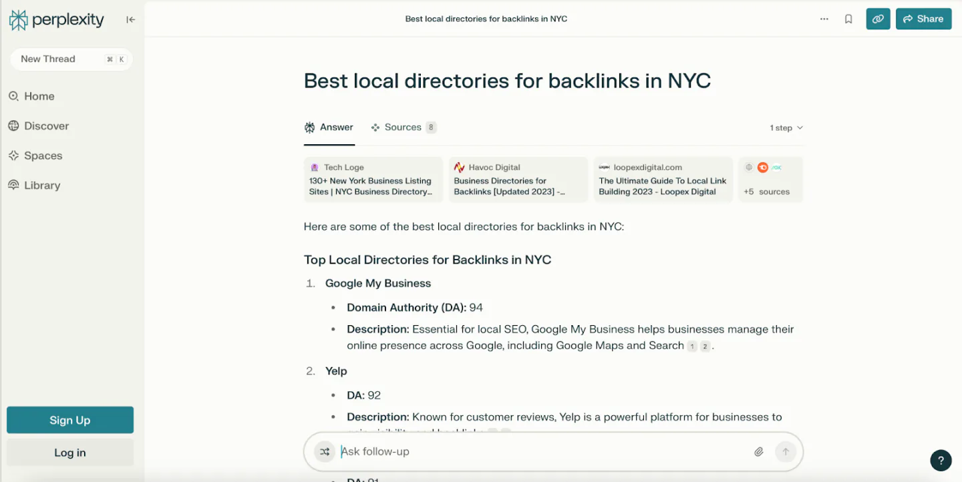Viewport: 962px width, 482px height.
Task: Attach a file with the paperclip icon
Action: [x=758, y=452]
